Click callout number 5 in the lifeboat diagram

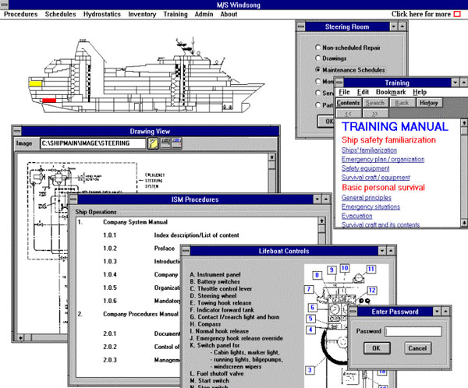310,319
